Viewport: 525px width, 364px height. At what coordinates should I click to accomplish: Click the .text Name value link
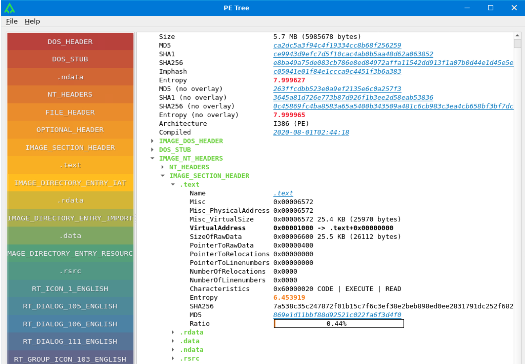click(x=283, y=193)
